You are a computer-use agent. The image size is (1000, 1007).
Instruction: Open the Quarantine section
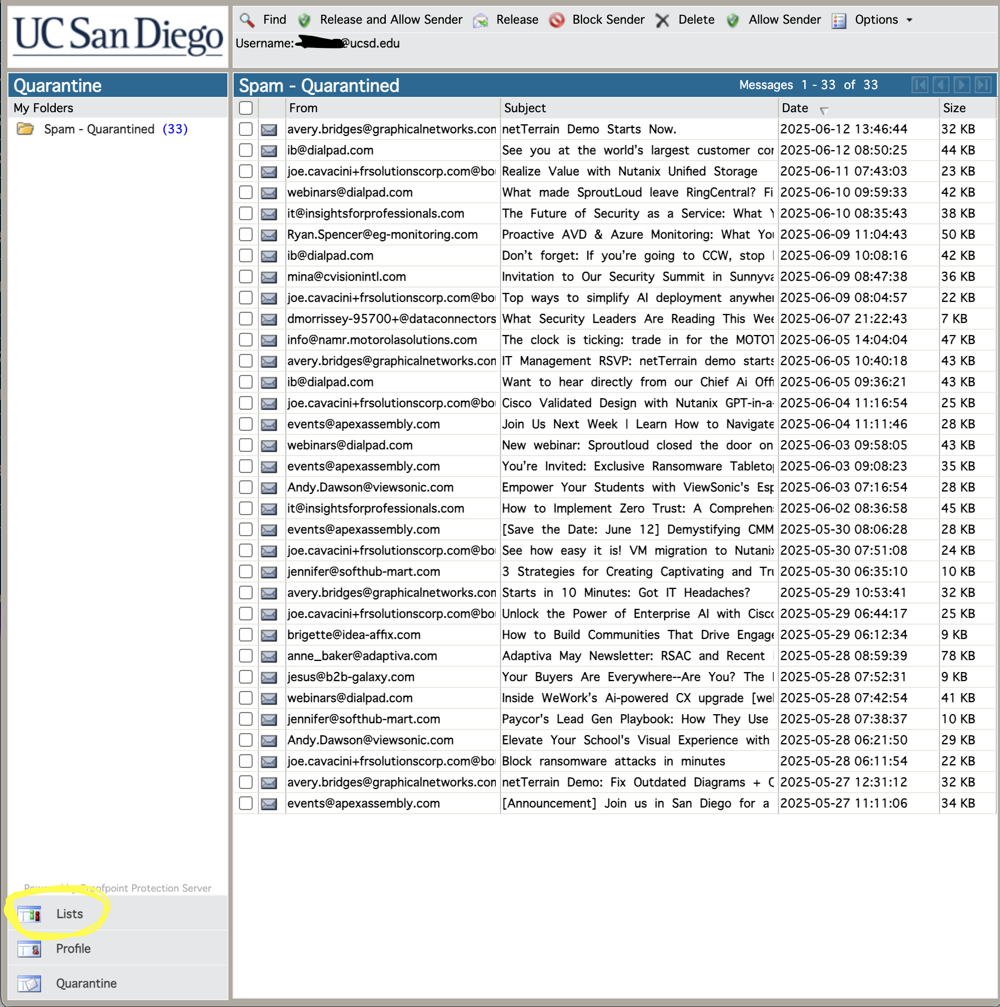[x=118, y=983]
